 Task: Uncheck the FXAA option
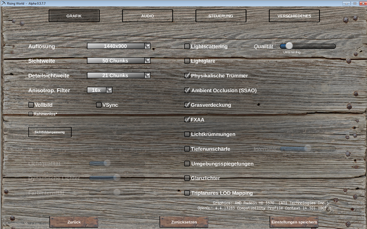click(x=187, y=120)
